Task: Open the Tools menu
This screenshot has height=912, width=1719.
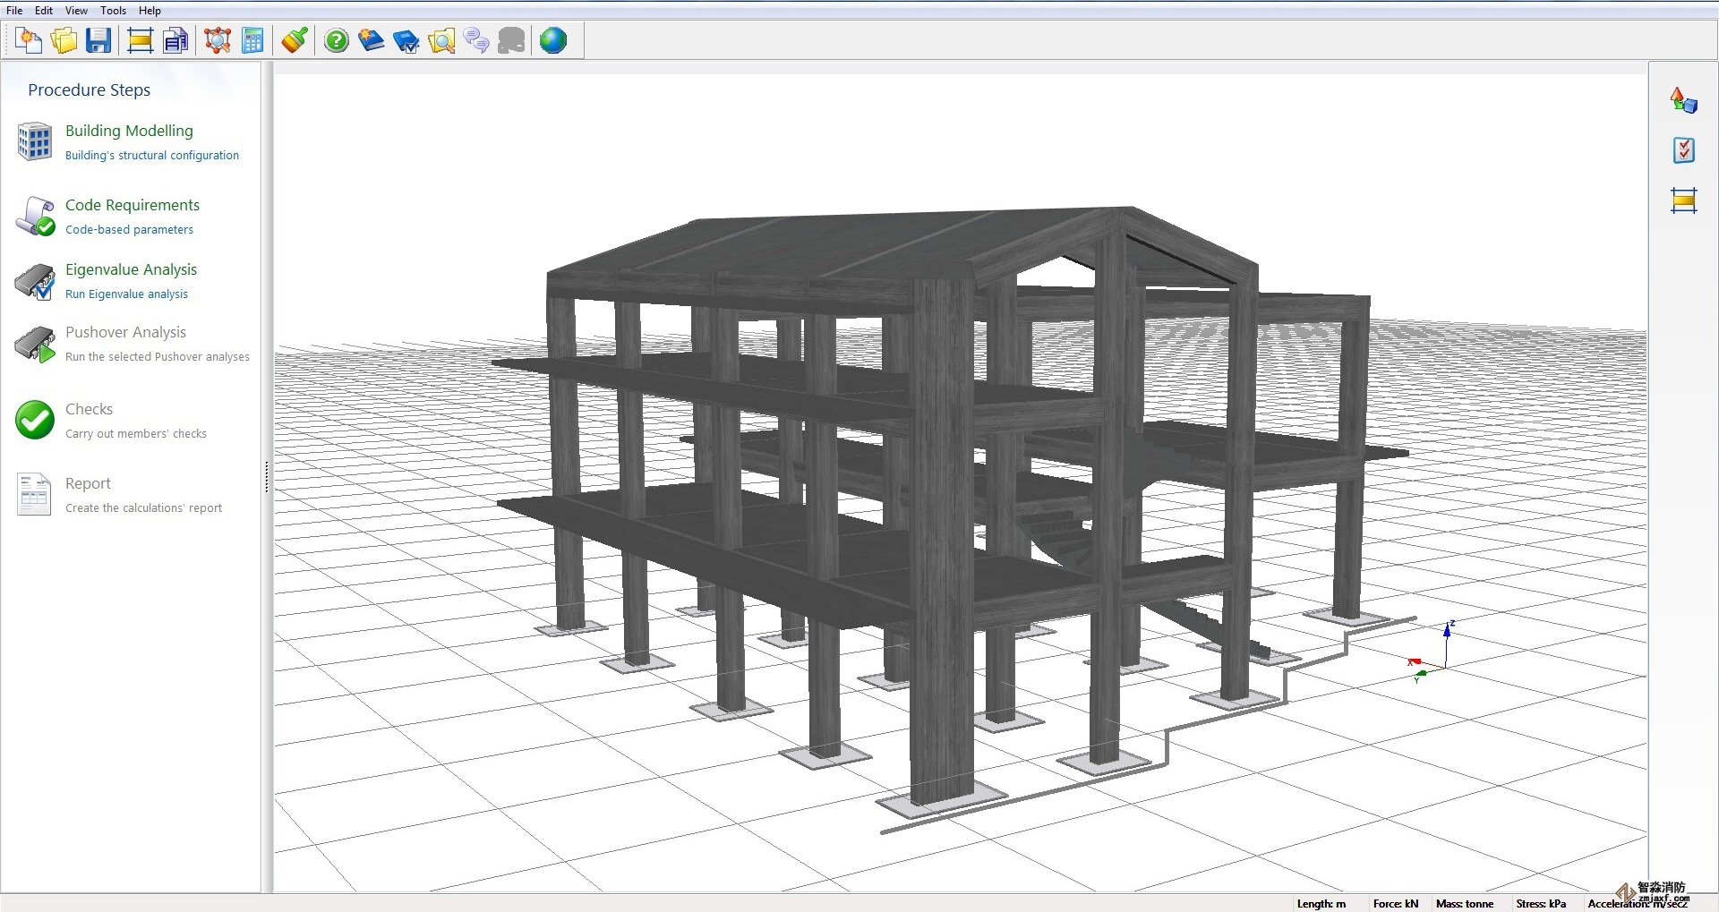Action: pyautogui.click(x=113, y=11)
